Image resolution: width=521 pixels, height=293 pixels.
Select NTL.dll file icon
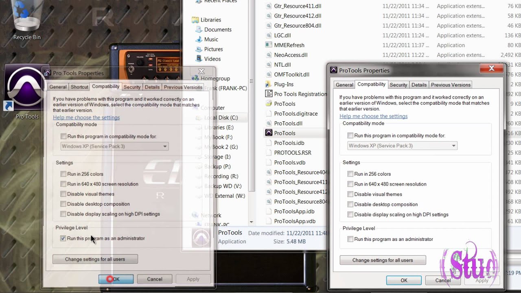point(269,65)
